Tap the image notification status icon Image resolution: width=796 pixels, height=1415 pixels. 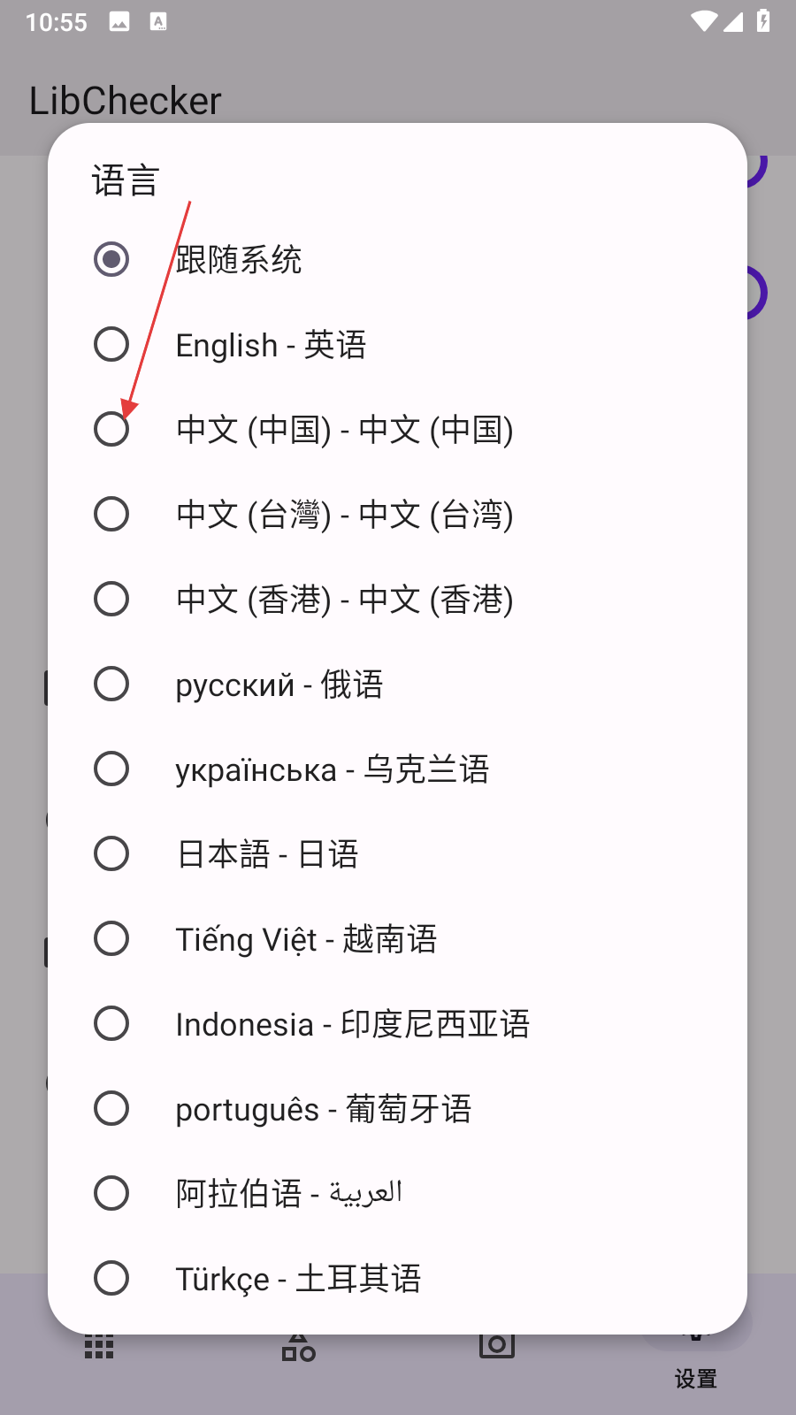(119, 22)
